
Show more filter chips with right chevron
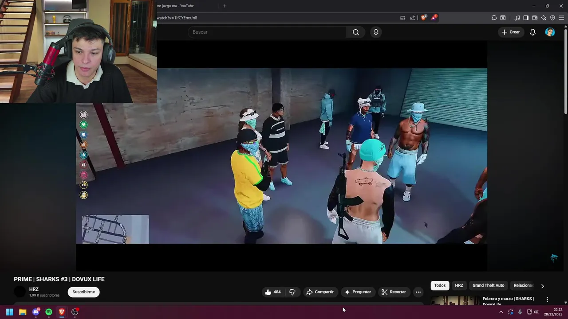[x=542, y=286]
